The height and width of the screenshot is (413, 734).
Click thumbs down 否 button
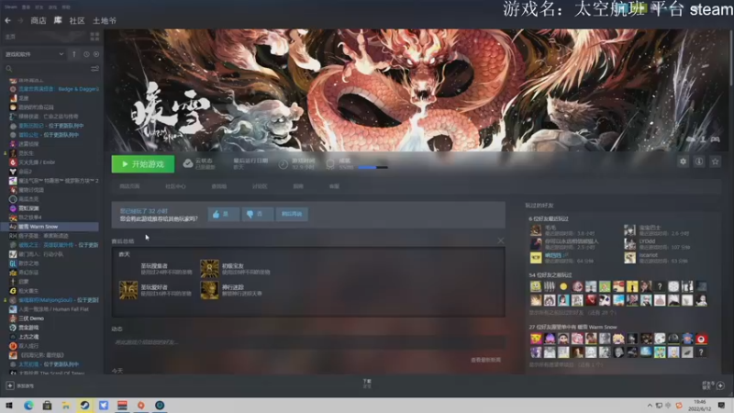[x=257, y=214]
